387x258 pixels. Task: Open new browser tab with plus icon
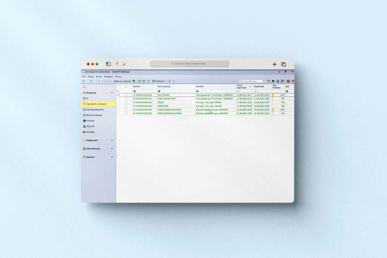[x=274, y=64]
